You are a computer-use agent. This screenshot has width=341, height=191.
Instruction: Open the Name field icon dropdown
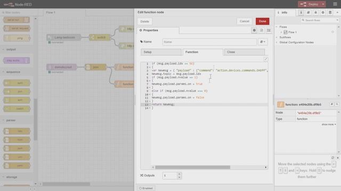[263, 42]
